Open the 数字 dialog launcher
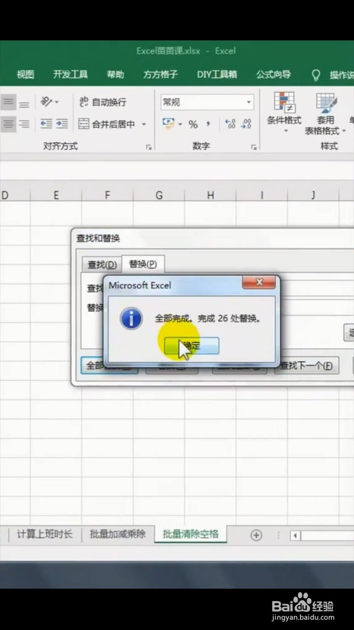 click(x=254, y=147)
